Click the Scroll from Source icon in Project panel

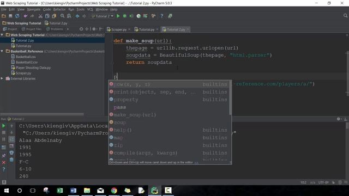click(x=81, y=29)
